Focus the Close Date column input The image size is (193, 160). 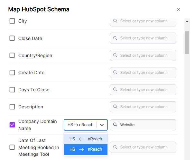pos(143,38)
